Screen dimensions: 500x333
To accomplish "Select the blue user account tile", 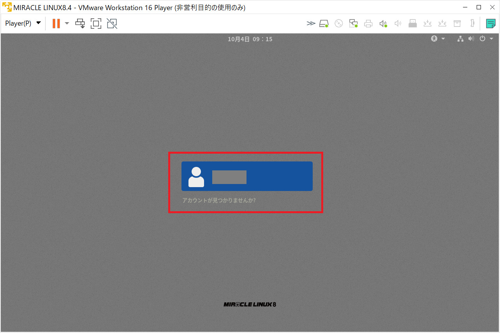I will pyautogui.click(x=247, y=176).
